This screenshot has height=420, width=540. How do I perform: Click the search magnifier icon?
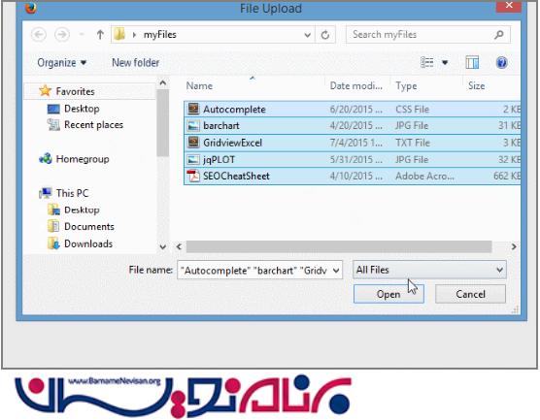pos(498,34)
